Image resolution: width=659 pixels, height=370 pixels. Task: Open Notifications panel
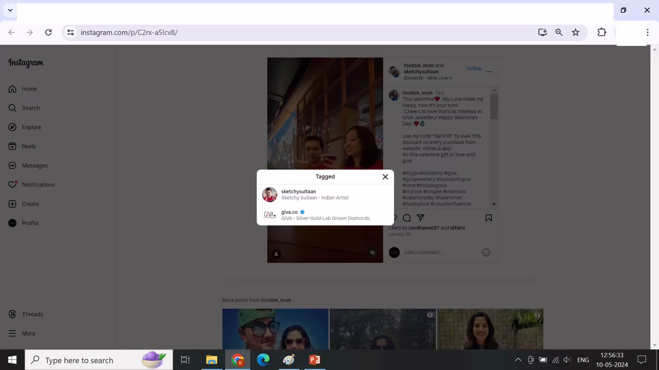32,185
